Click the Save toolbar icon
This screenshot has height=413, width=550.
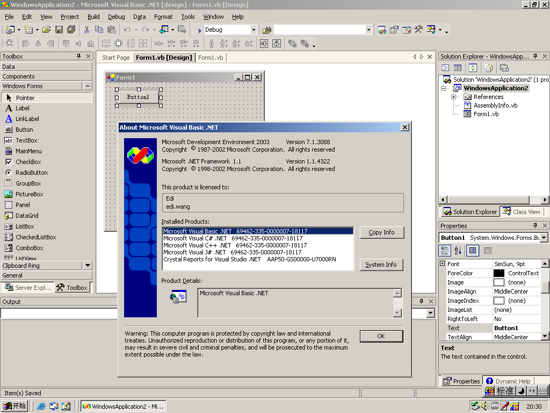[x=59, y=30]
